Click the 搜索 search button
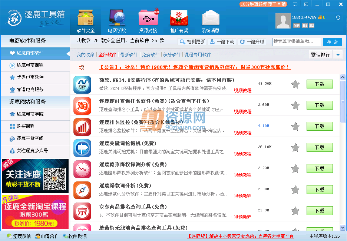 (332, 42)
